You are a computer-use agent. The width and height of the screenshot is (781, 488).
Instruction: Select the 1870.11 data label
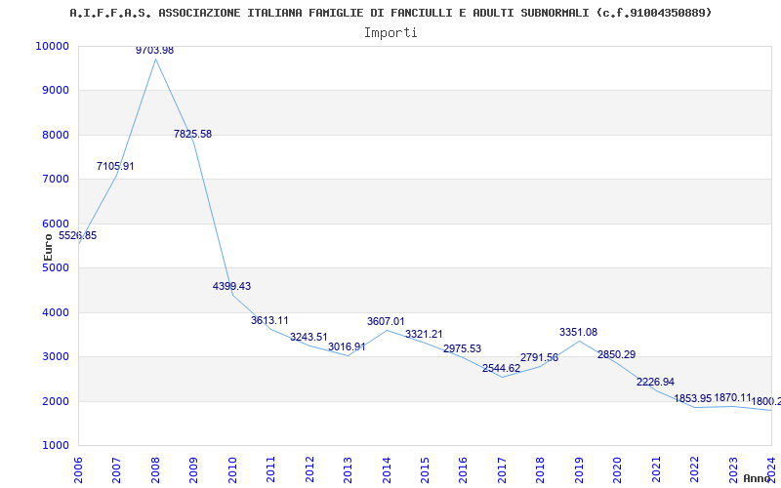tap(733, 398)
